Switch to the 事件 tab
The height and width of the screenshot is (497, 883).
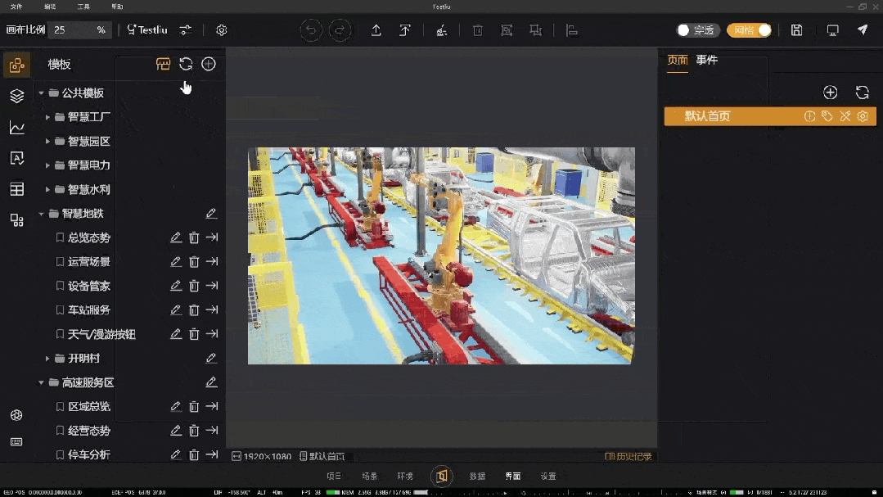706,60
